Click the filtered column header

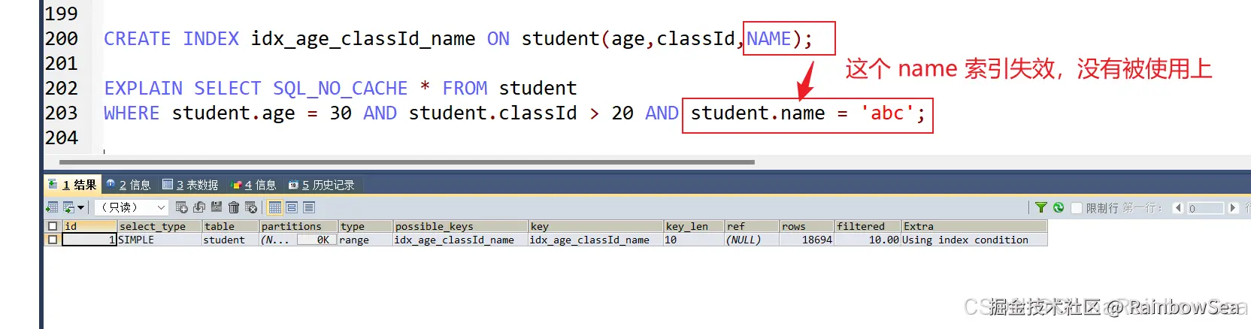(x=868, y=226)
